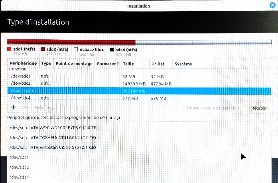Click the black sdc4 legend swatch
This screenshot has height=183, width=278.
[112, 50]
